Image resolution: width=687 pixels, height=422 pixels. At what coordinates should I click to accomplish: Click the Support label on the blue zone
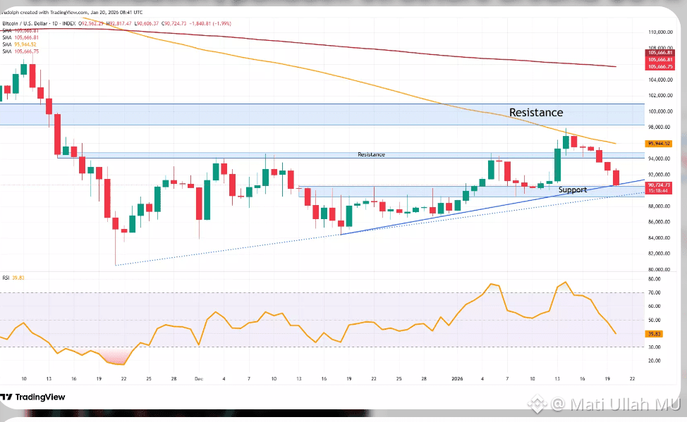coord(573,190)
